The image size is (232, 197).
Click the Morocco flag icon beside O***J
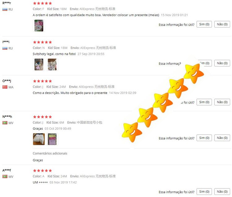(5, 87)
